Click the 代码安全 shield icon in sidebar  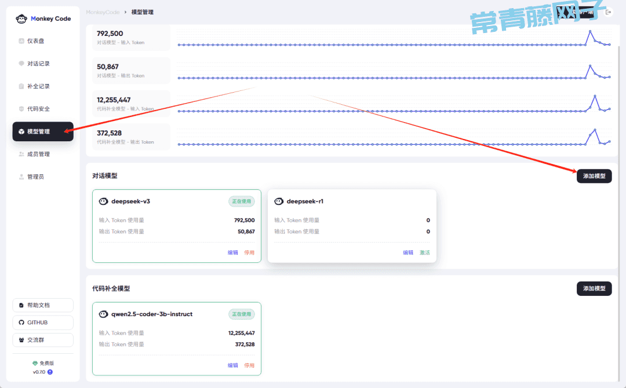[x=21, y=109]
